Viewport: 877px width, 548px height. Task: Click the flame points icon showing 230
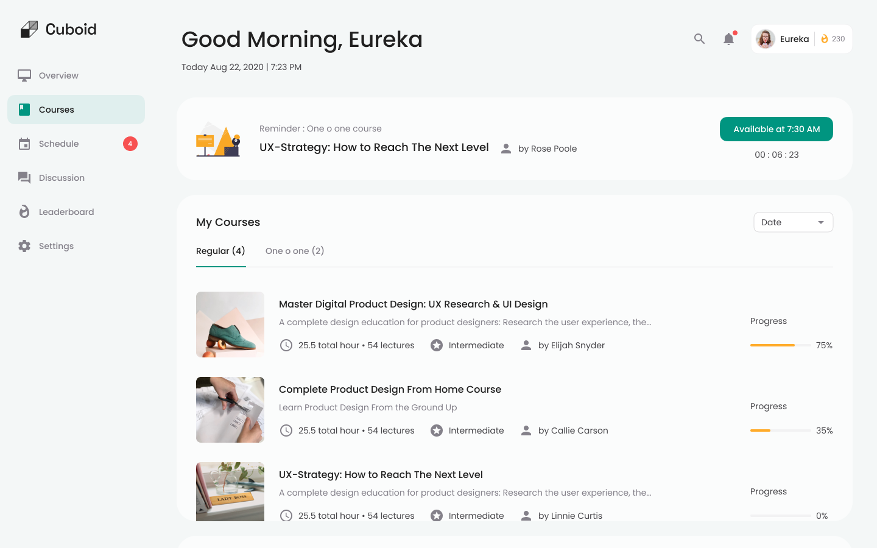[x=825, y=39]
